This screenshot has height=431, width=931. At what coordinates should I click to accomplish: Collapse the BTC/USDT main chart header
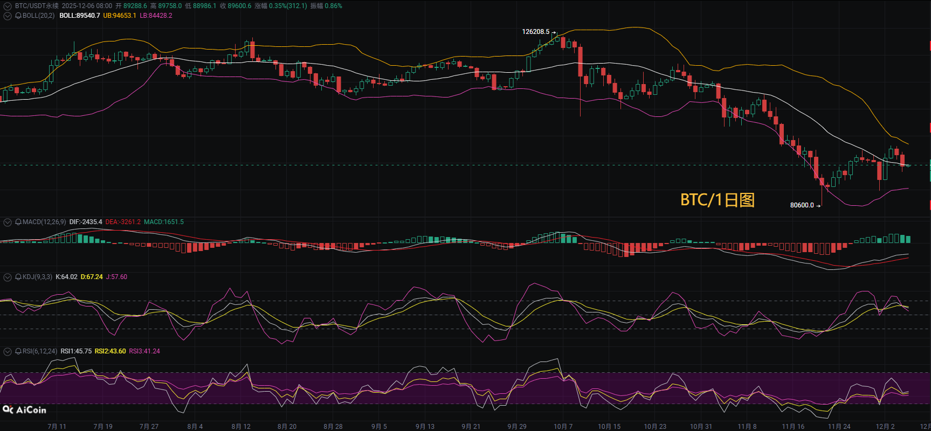pyautogui.click(x=8, y=6)
